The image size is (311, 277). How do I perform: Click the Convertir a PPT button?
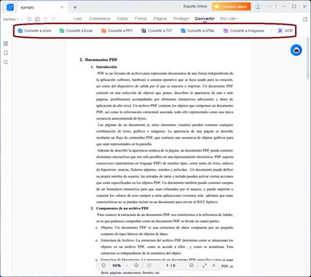point(117,31)
